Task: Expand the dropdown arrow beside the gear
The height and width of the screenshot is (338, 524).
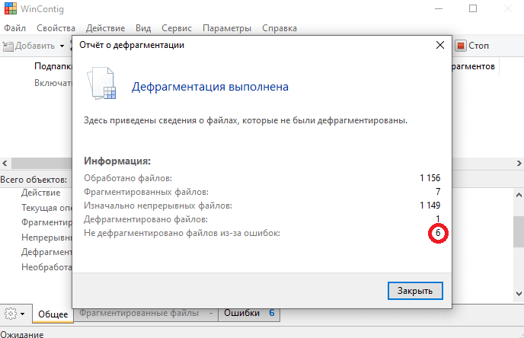Action: coord(23,314)
